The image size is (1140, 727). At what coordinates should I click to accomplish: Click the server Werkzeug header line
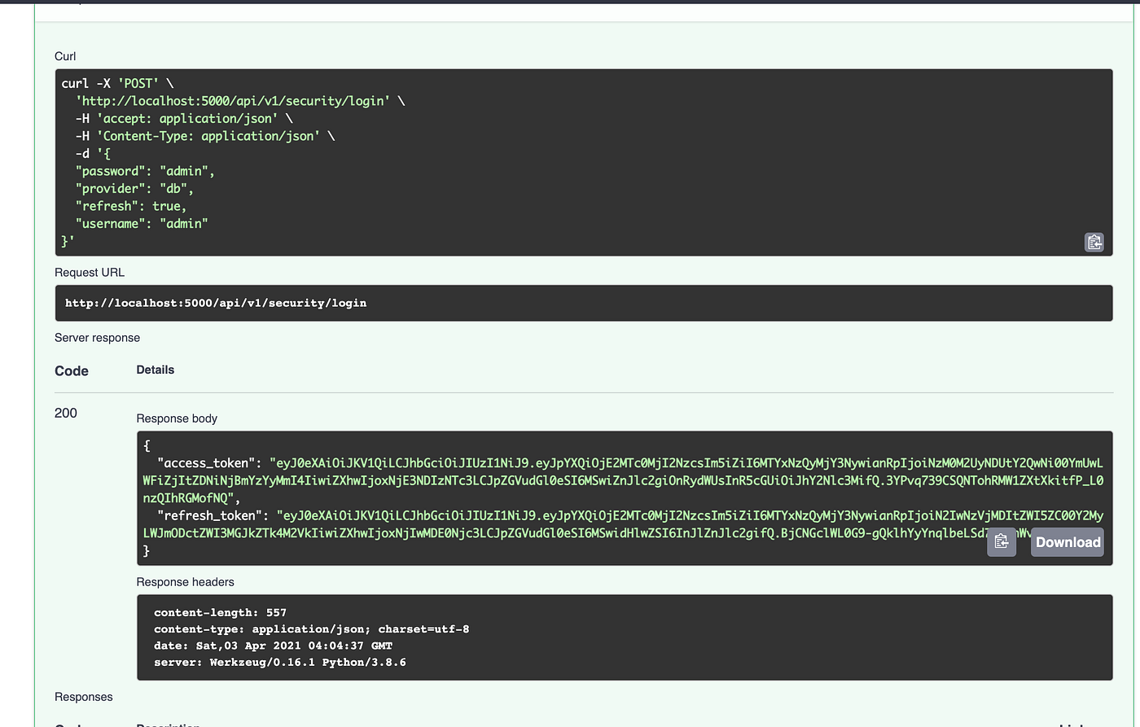click(280, 662)
